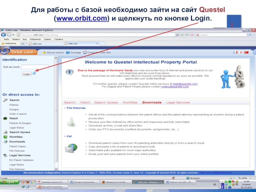256x192 pixels.
Task: Switch language with the French flag
Action: (x=235, y=52)
